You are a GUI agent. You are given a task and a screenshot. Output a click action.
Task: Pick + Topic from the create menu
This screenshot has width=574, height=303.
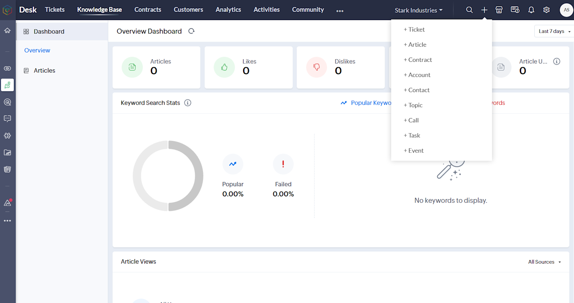click(x=442, y=105)
